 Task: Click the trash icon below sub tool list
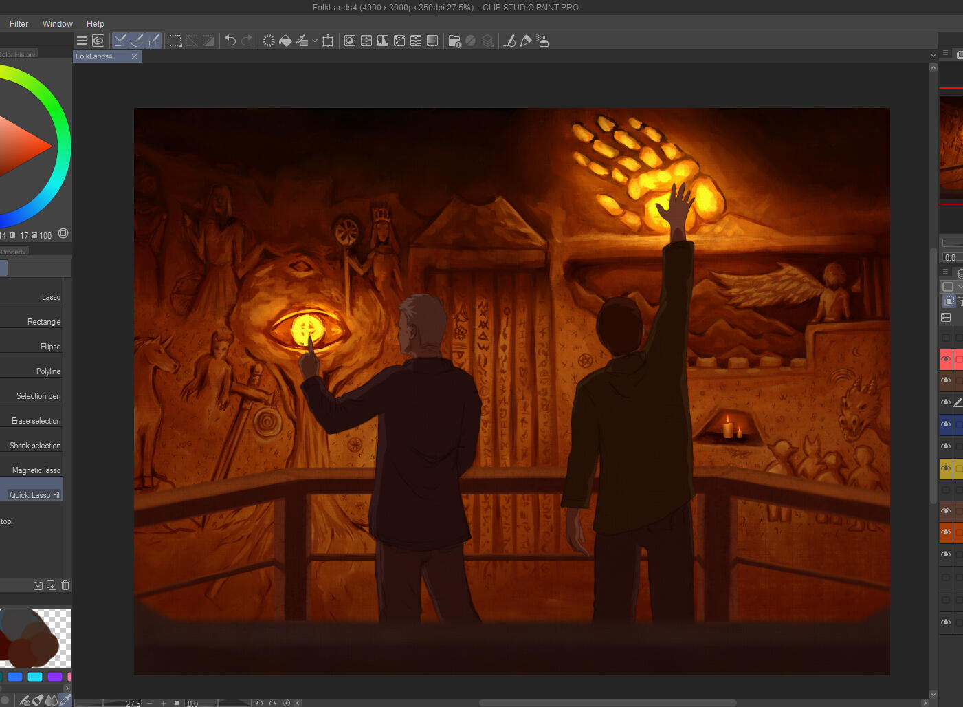[65, 585]
